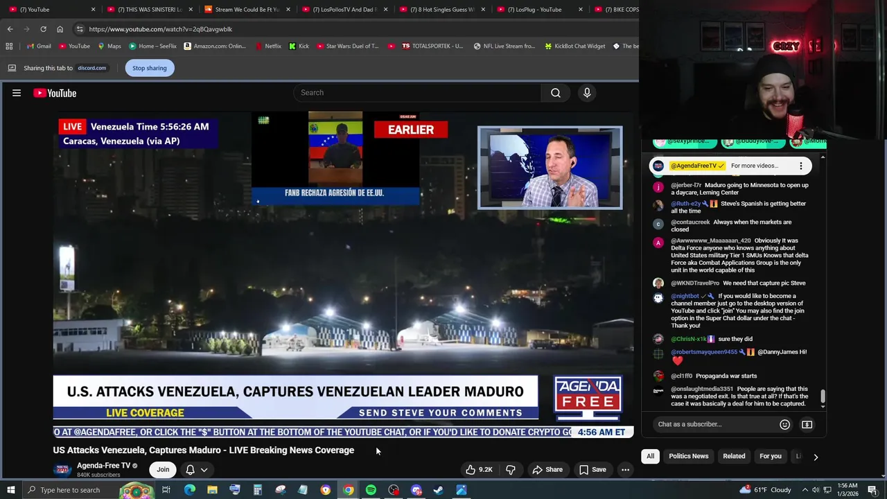The image size is (887, 499).
Task: Like the video with thumbs-up 9.2K
Action: pos(478,470)
